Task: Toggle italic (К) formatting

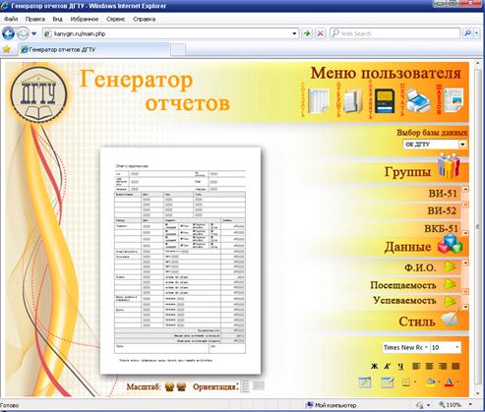Action: tap(388, 367)
